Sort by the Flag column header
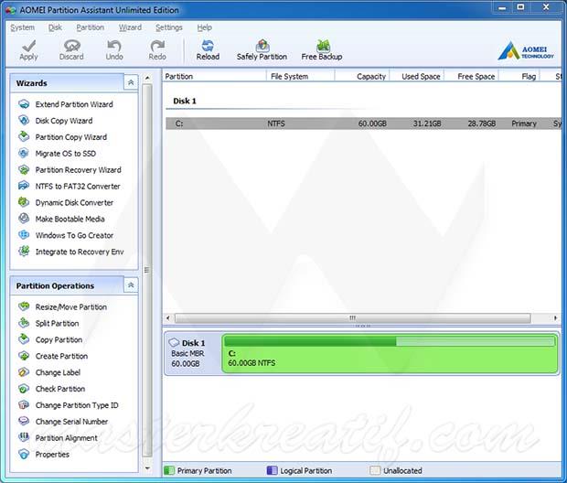This screenshot has width=567, height=483. (x=519, y=76)
